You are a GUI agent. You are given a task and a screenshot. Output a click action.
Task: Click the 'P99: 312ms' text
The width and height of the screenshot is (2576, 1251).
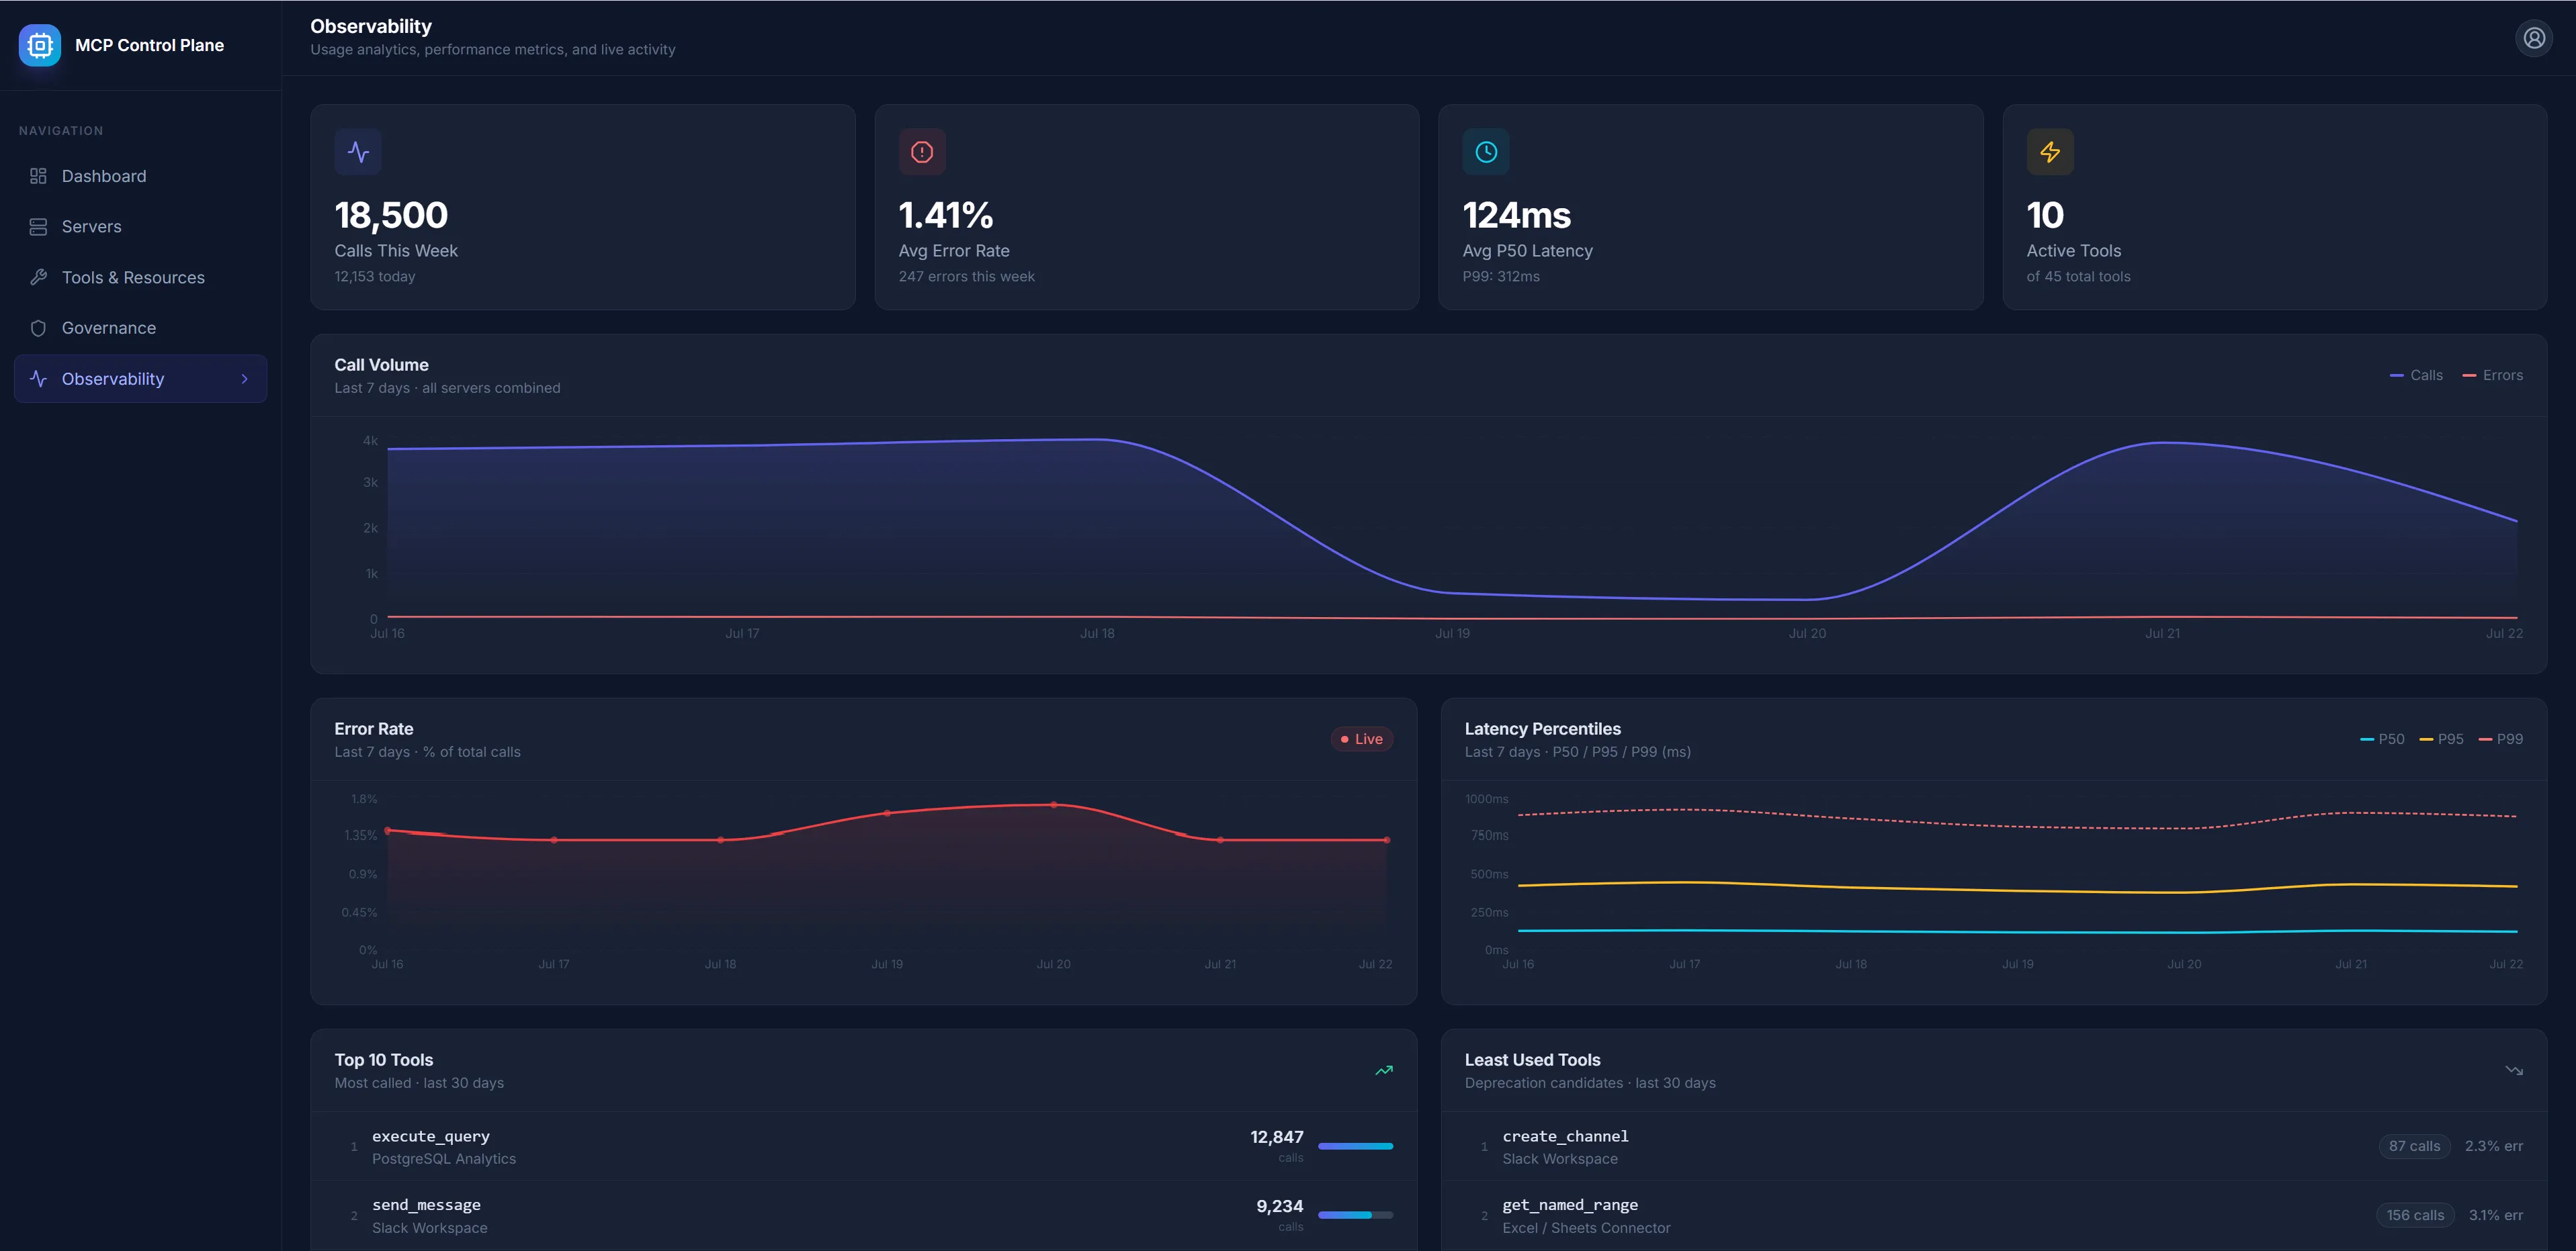point(1500,277)
